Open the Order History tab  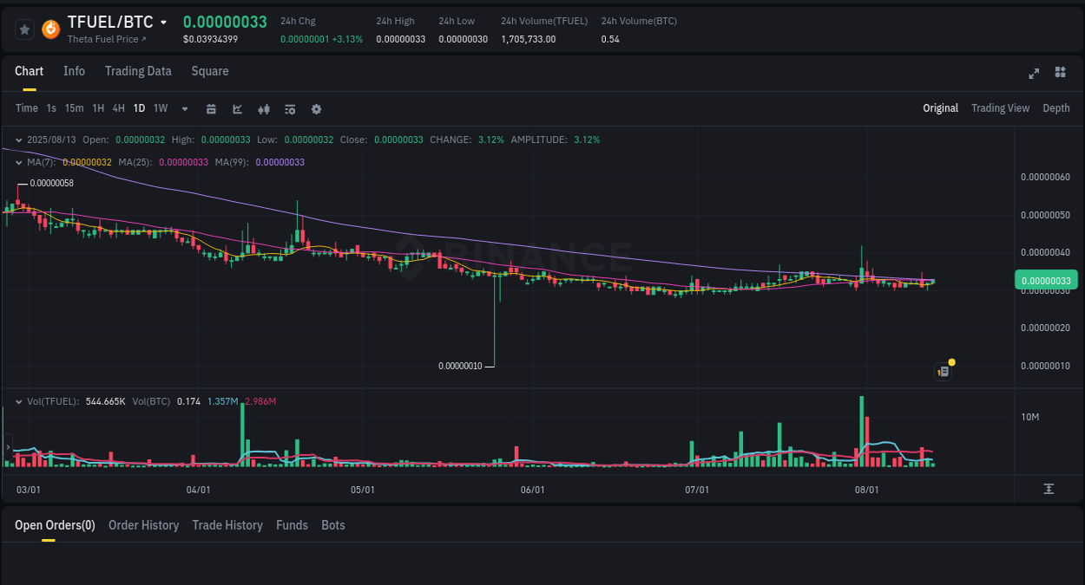(143, 525)
